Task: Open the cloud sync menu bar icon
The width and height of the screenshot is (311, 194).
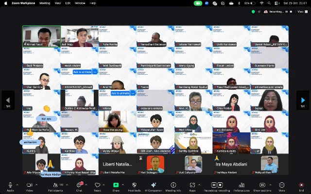Action: [x=231, y=3]
